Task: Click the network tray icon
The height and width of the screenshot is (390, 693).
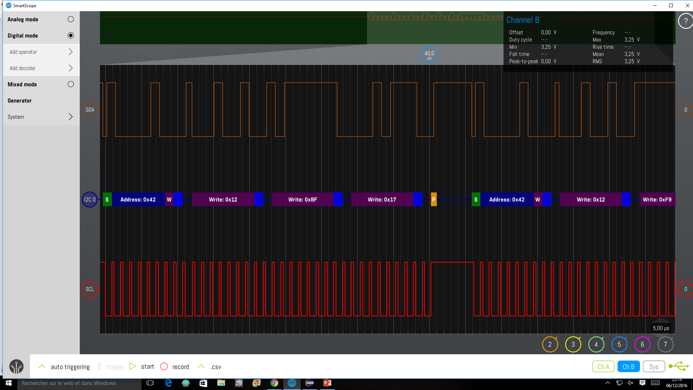Action: point(619,383)
